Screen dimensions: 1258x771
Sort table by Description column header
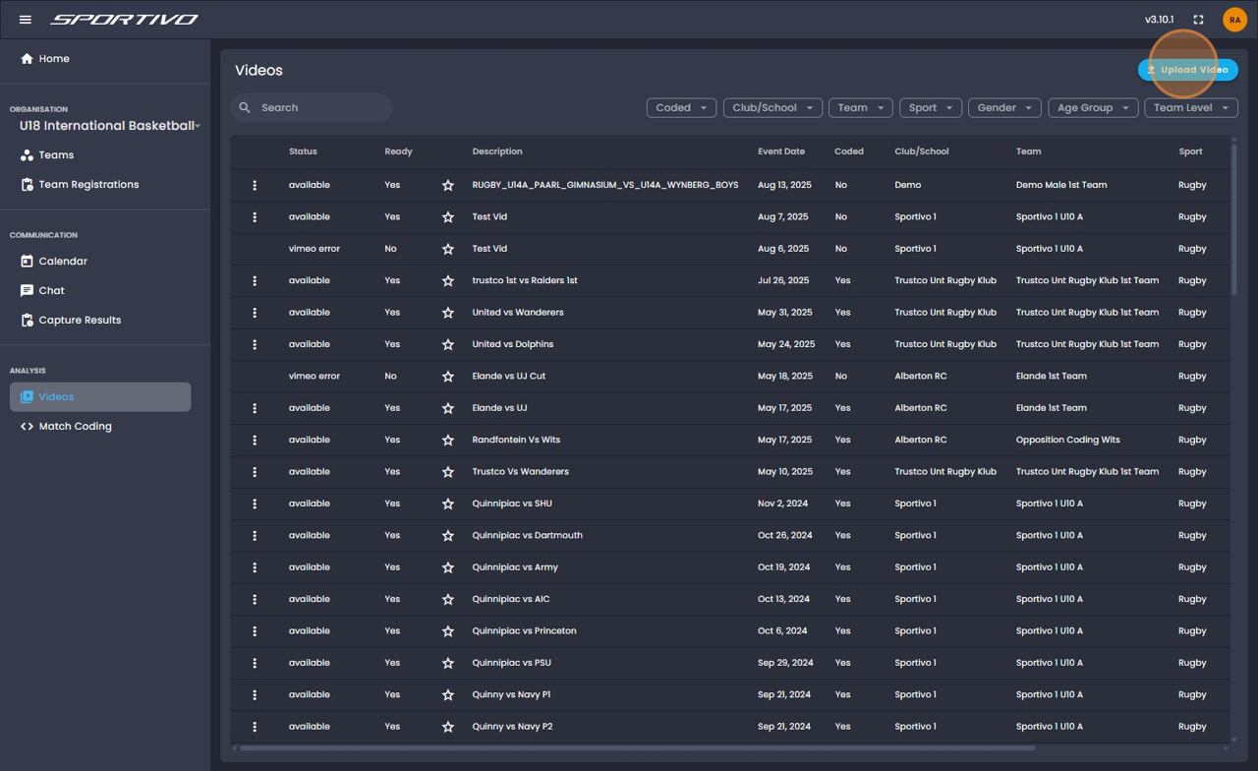click(497, 151)
